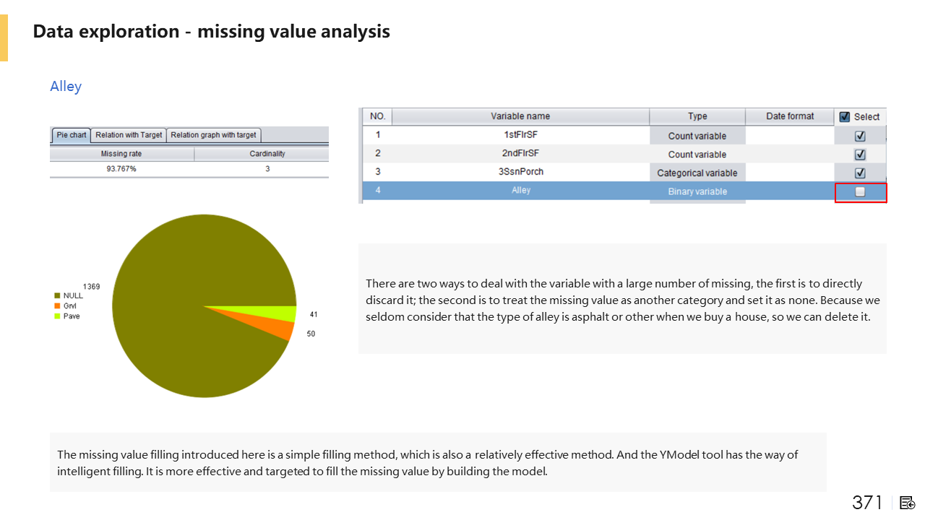This screenshot has height=520, width=925.
Task: Enable the Alley row checkbox
Action: pyautogui.click(x=860, y=192)
